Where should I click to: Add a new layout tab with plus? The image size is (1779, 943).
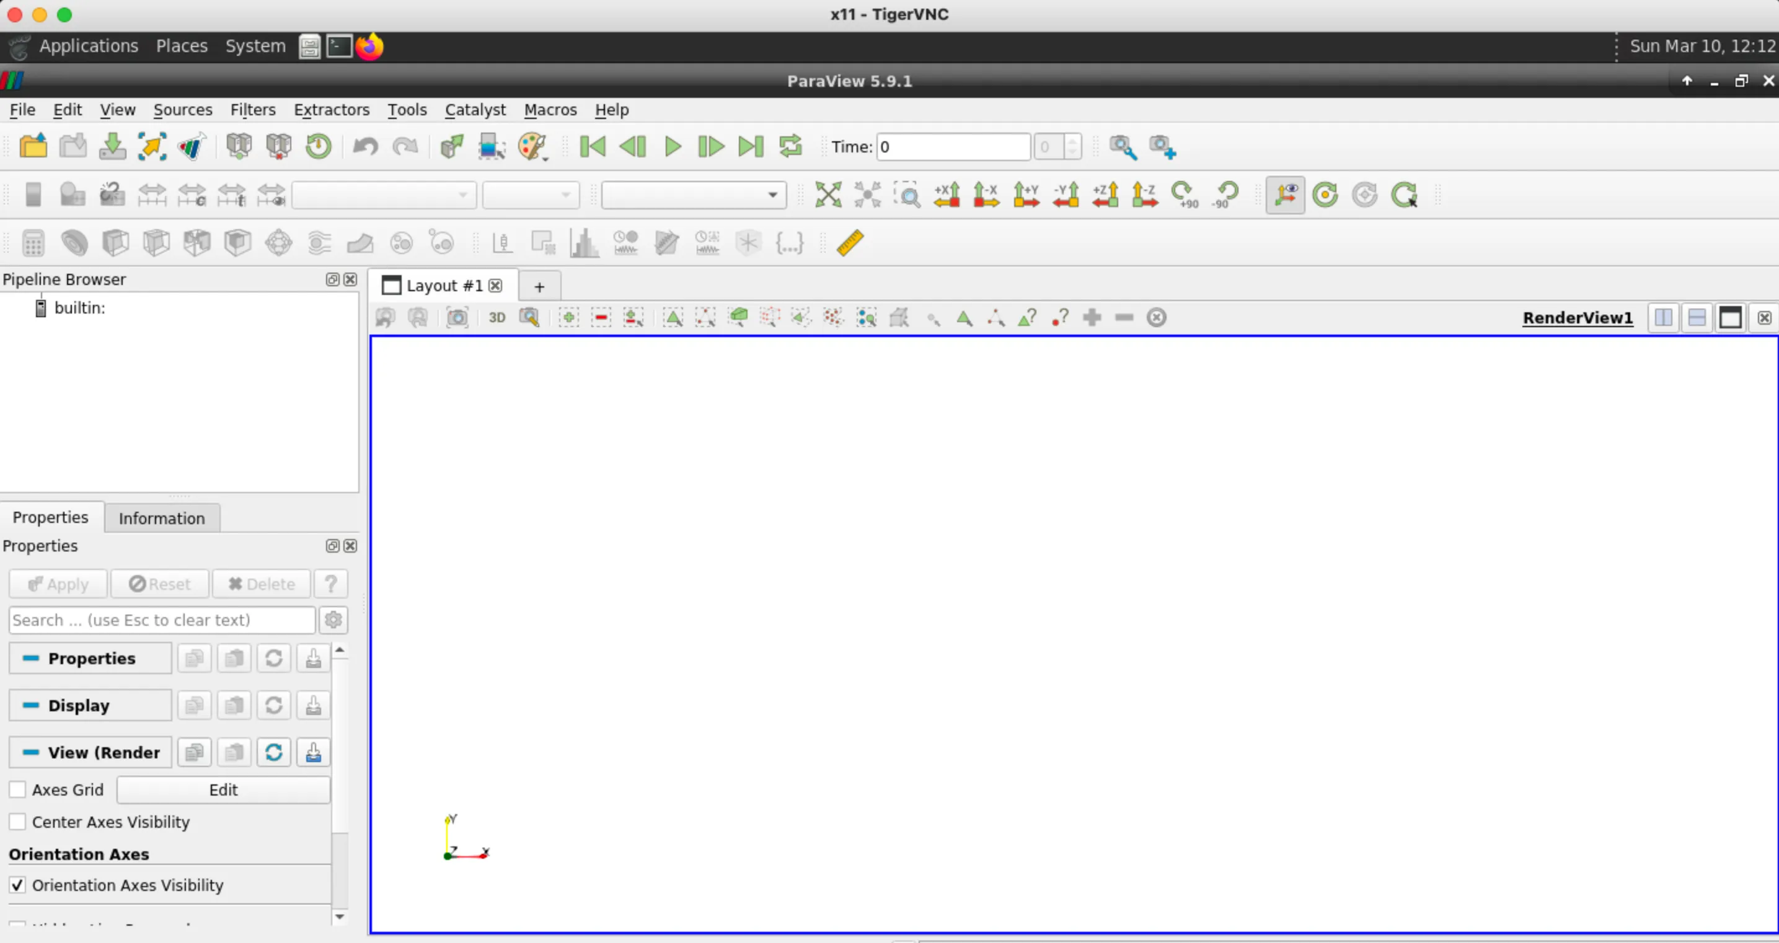(x=539, y=286)
